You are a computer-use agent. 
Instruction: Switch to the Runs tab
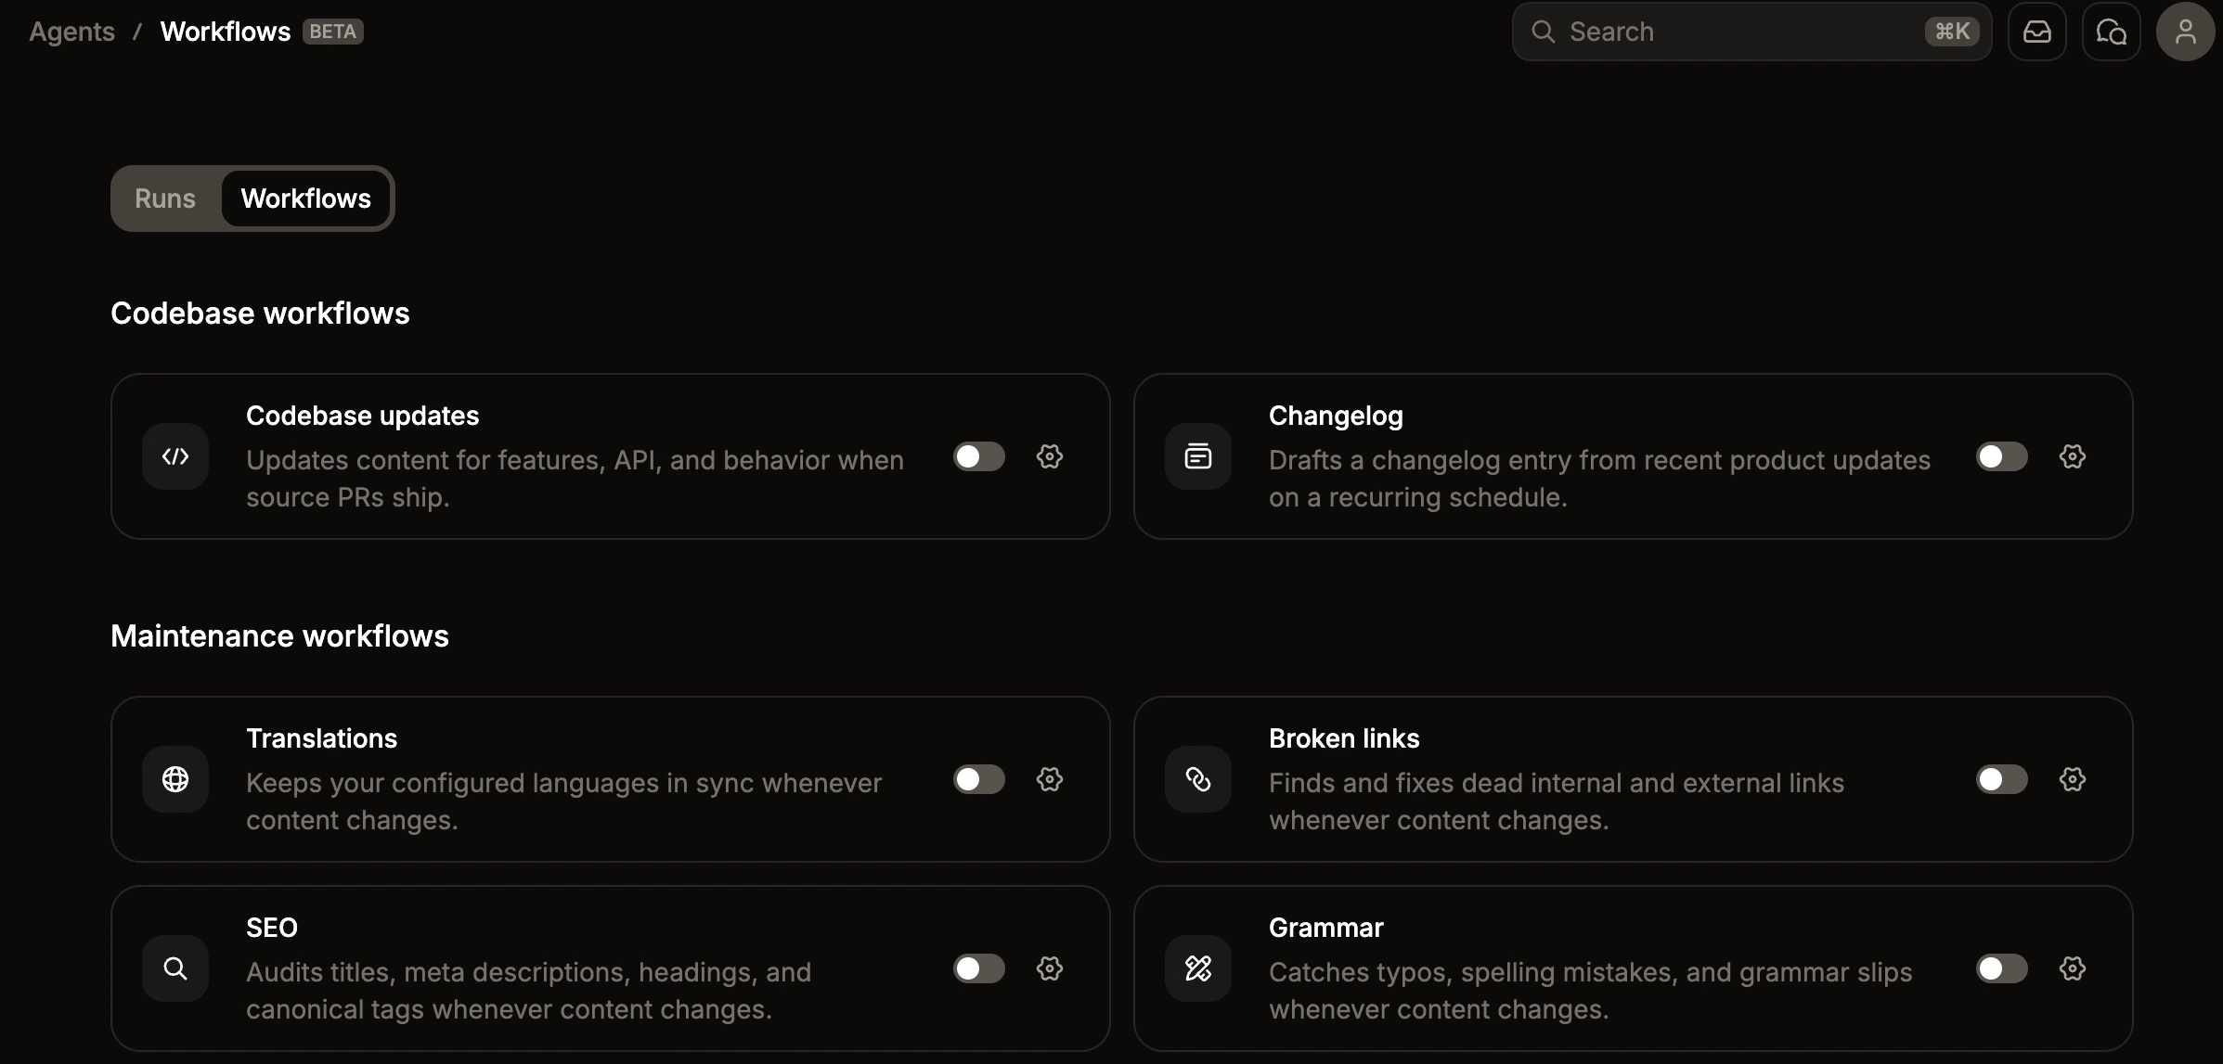[165, 198]
